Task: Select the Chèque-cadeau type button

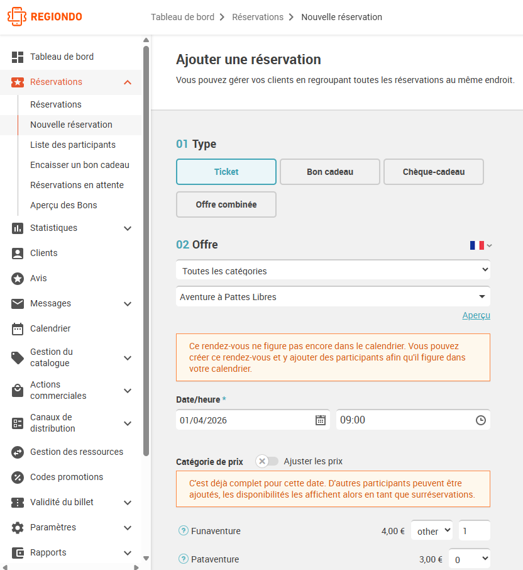Action: click(434, 172)
